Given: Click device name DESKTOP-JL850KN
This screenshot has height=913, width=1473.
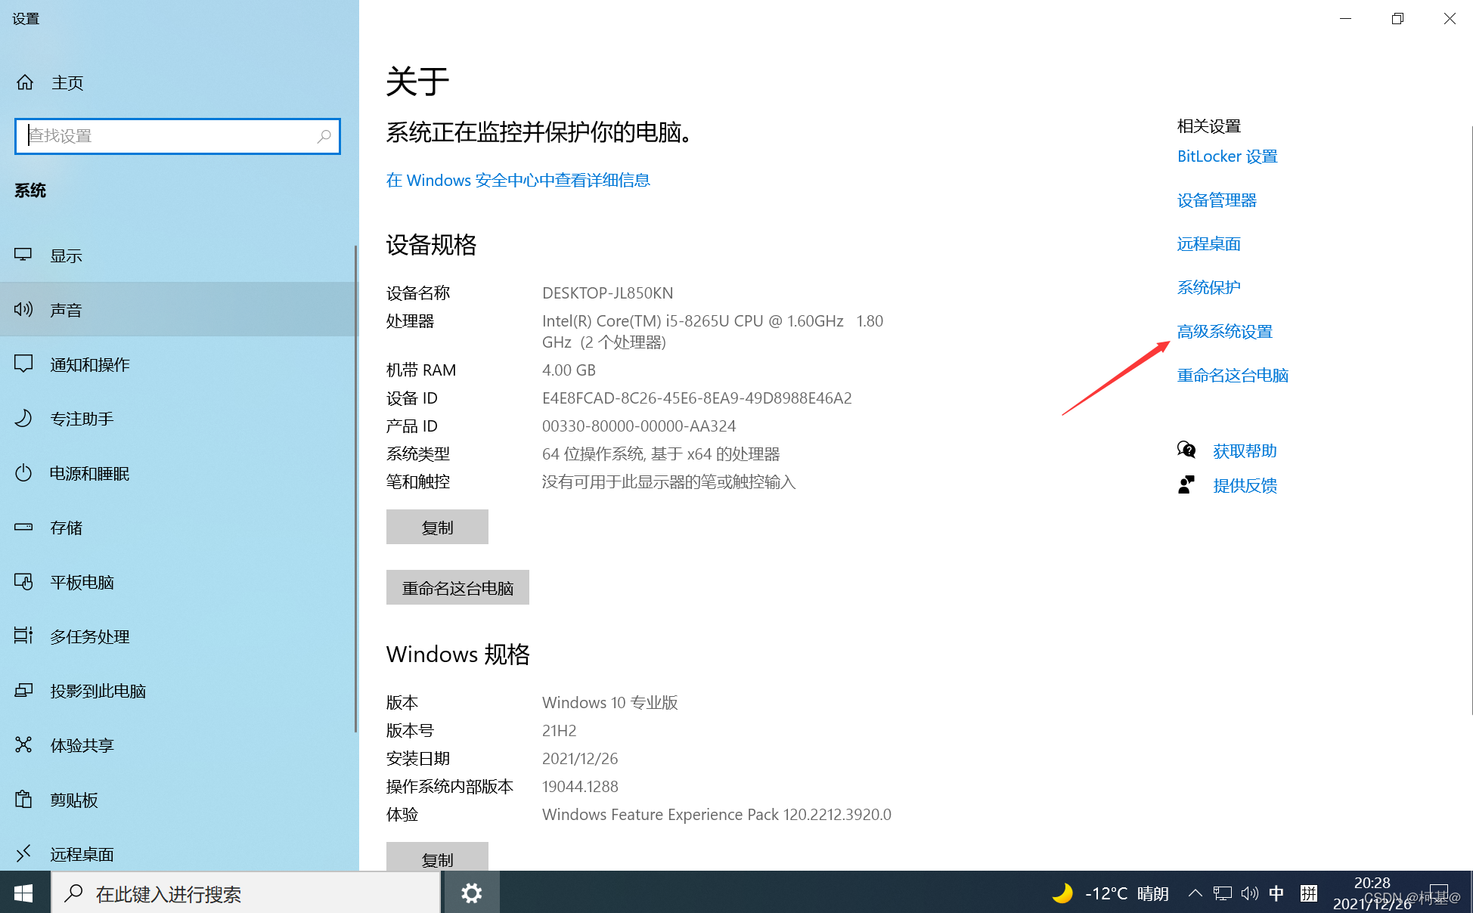Looking at the screenshot, I should [607, 292].
